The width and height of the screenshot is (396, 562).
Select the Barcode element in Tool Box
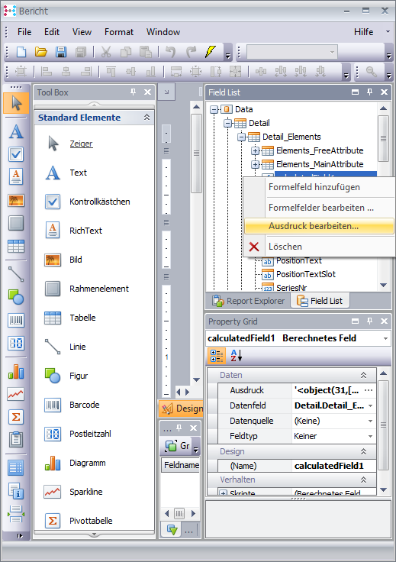tap(72, 405)
